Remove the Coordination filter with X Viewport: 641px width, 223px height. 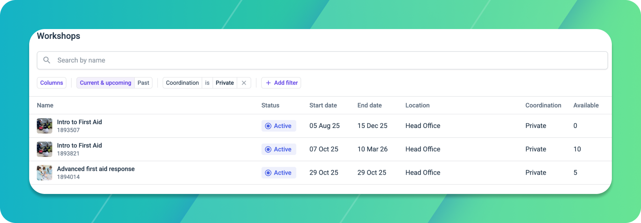click(244, 83)
